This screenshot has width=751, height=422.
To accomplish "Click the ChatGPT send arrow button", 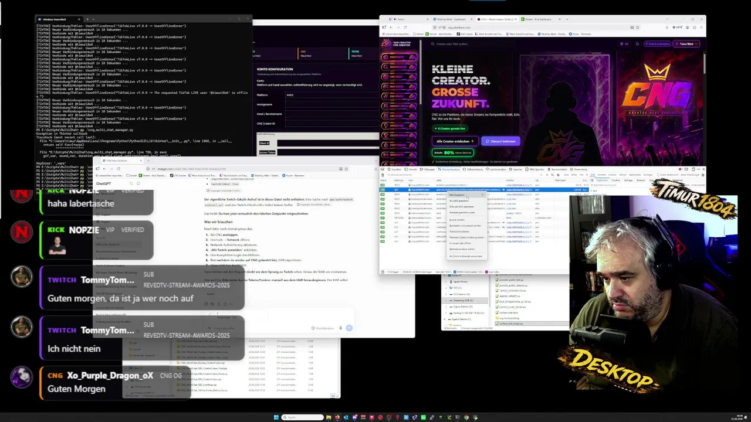I will [349, 328].
